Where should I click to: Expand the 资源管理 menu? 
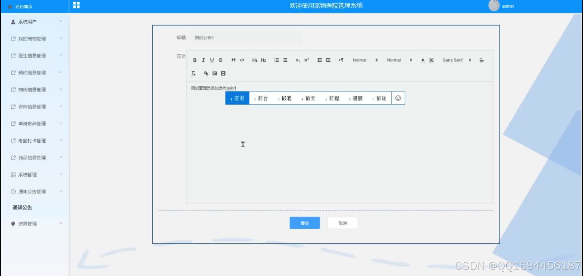coord(35,224)
